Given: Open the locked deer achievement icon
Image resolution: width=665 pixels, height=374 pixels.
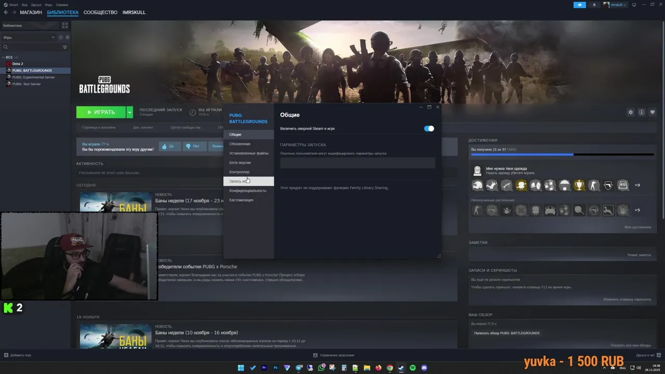Looking at the screenshot, I should tap(608, 210).
